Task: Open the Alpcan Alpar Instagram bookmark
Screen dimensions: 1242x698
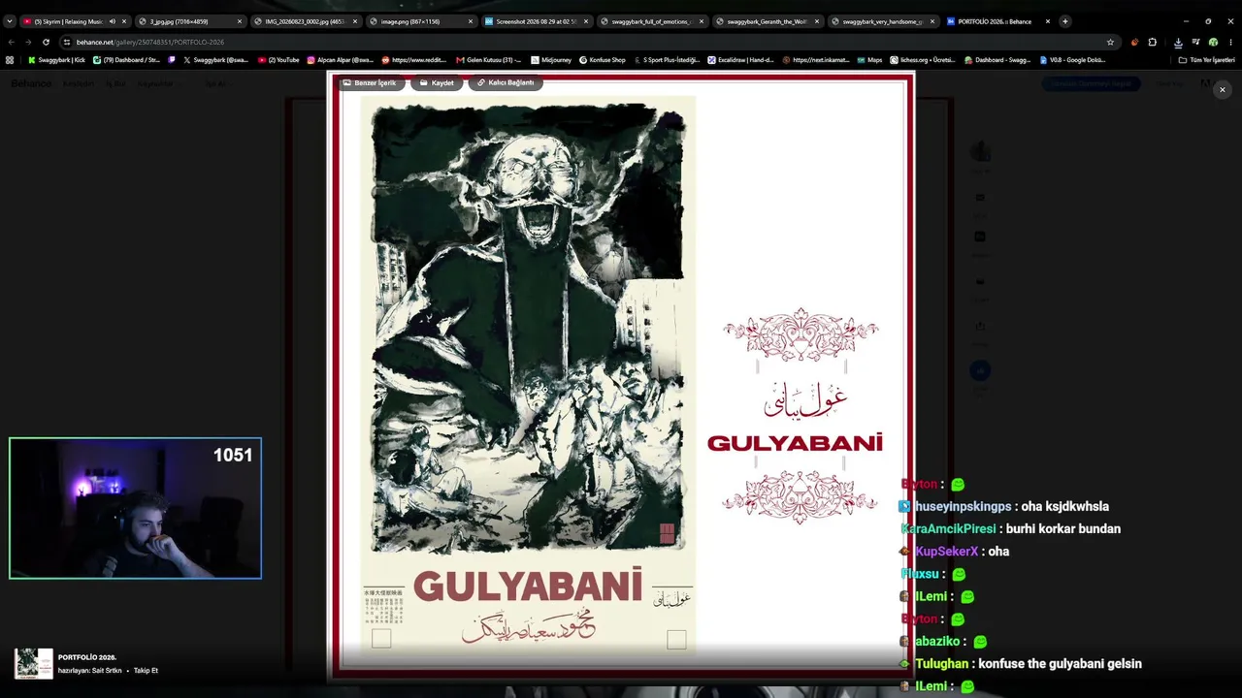Action: click(341, 60)
